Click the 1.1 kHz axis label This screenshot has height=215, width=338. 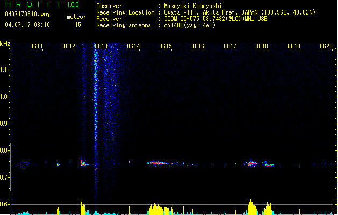pos(4,70)
